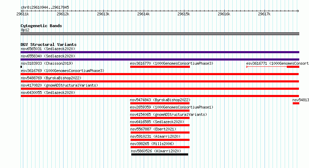Click nsv6430055 (Sedlazeck2020) label
This screenshot has width=309, height=168.
48,93
